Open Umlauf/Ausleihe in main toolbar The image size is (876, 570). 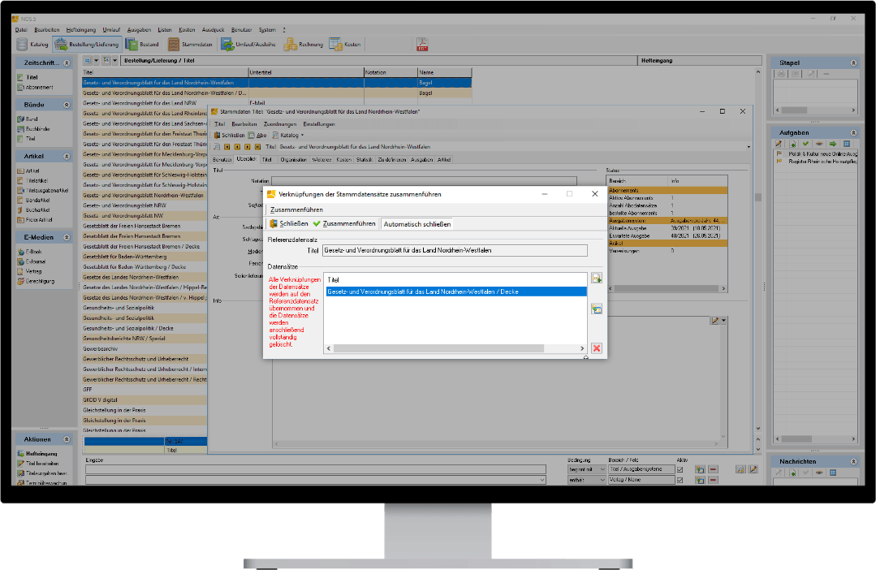(248, 44)
